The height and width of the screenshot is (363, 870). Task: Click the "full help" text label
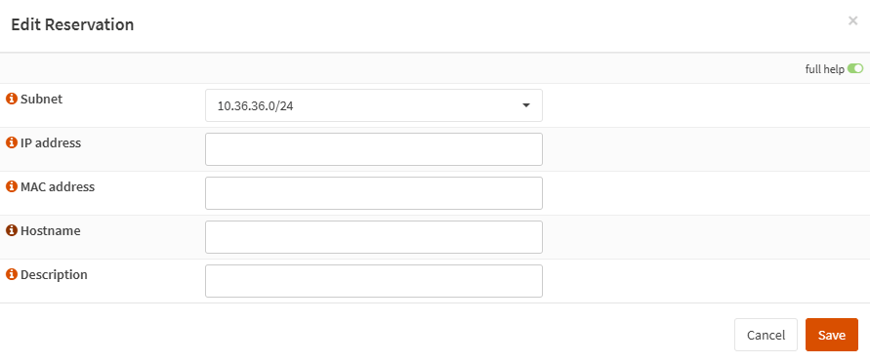click(x=824, y=69)
